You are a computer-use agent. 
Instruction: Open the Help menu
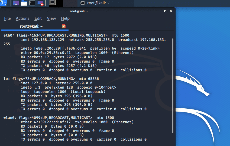pos(65,18)
